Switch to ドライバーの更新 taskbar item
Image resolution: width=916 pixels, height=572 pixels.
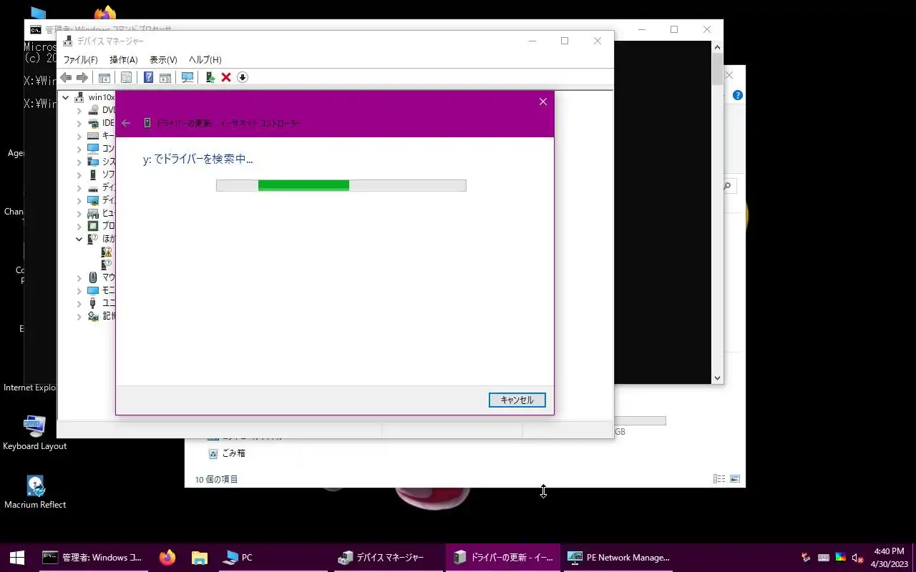tap(504, 558)
